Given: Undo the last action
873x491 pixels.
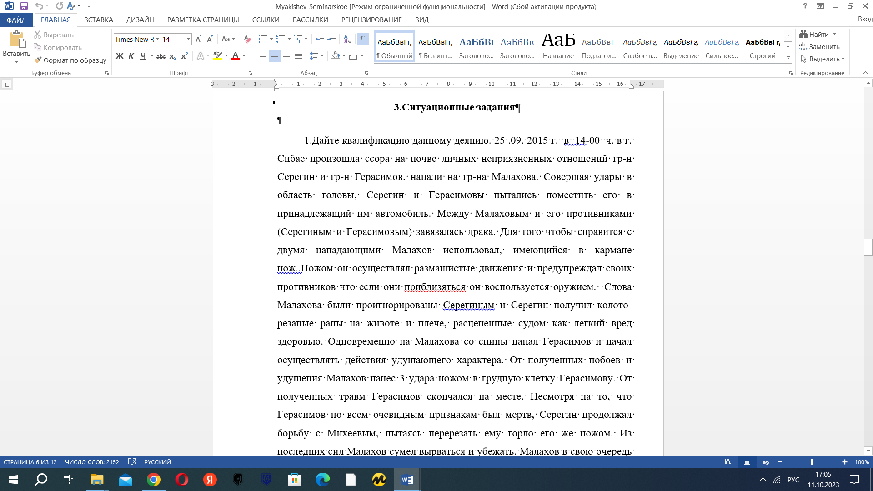Looking at the screenshot, I should coord(39,6).
